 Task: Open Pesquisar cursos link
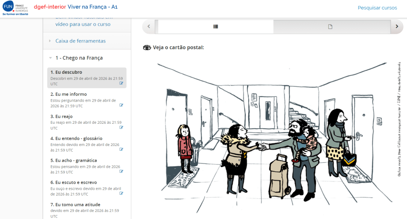(x=377, y=8)
